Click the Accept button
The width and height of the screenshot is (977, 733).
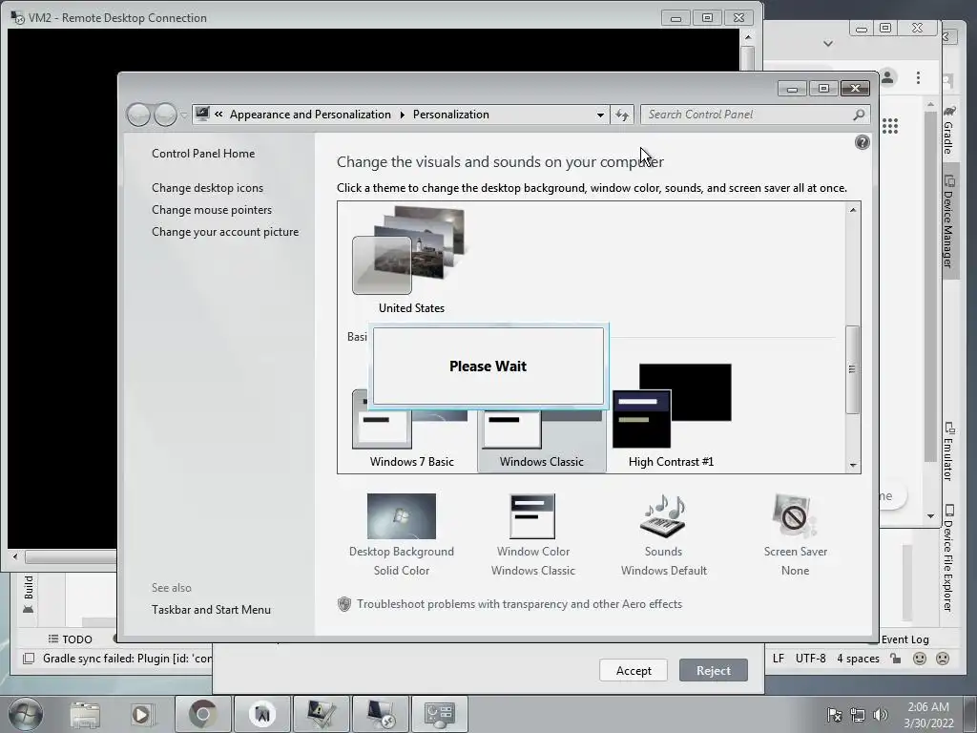click(634, 671)
